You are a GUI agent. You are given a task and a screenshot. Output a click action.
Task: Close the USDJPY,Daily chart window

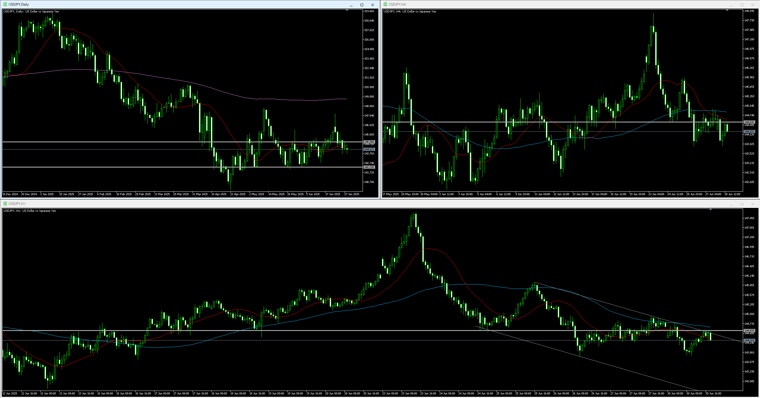pyautogui.click(x=372, y=5)
